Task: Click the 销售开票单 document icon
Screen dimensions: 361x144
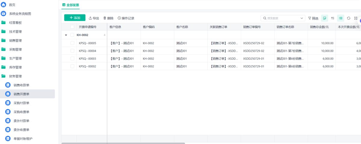Action: pyautogui.click(x=8, y=94)
